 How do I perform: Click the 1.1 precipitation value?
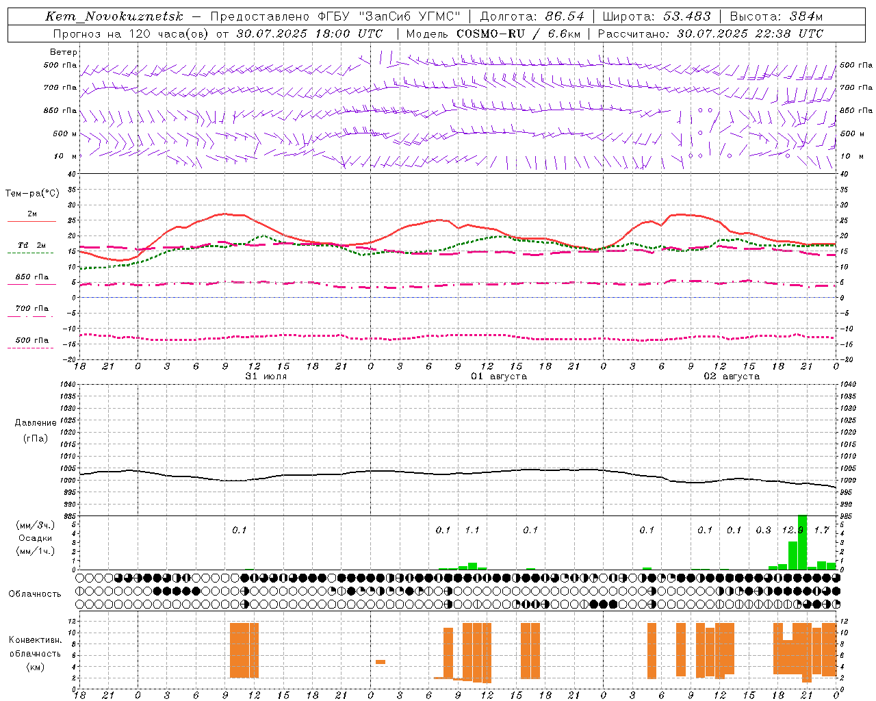[472, 530]
